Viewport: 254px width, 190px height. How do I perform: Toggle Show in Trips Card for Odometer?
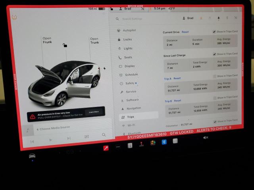pos(215,122)
